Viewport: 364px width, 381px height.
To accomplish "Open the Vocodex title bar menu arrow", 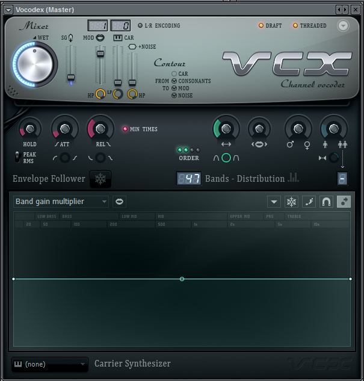I will coord(8,10).
